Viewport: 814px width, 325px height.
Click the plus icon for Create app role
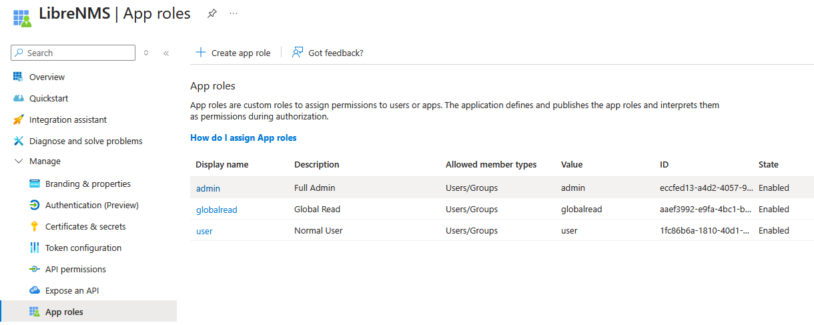click(x=200, y=52)
